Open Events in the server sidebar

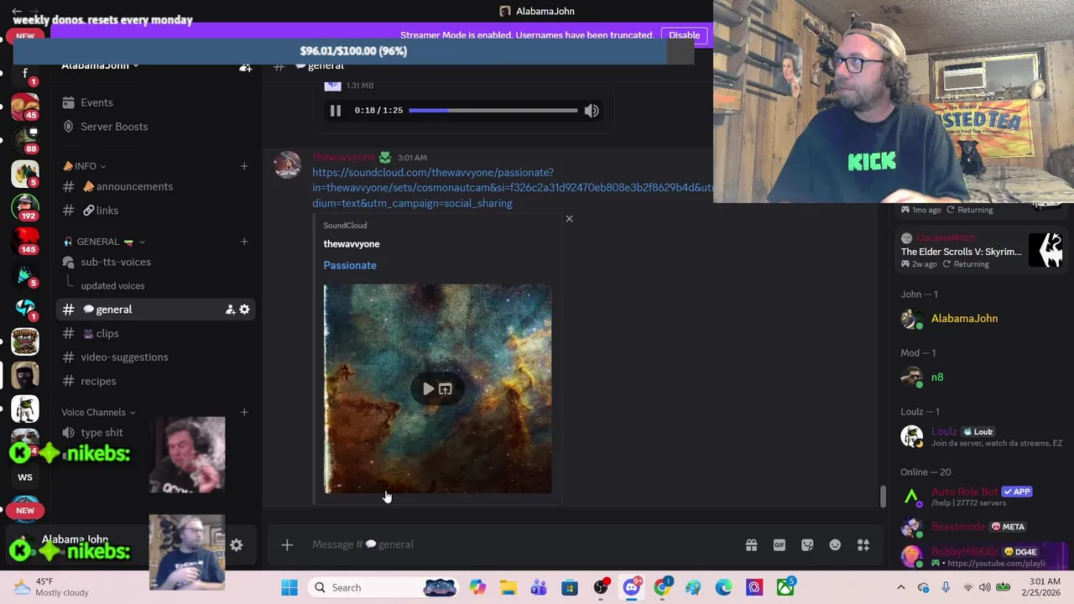pyautogui.click(x=96, y=102)
